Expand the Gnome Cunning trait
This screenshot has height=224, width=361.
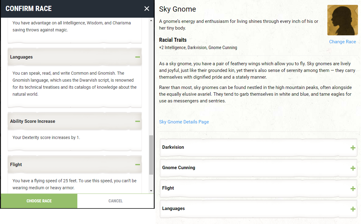[353, 168]
